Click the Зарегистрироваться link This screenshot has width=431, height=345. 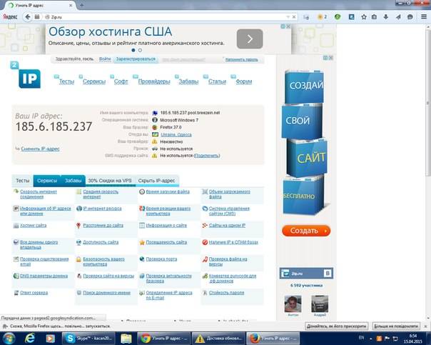(x=136, y=59)
